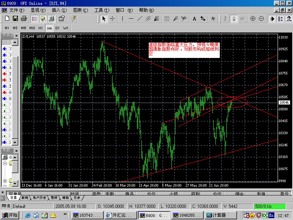Click the Print chart printer icon
This screenshot has width=293, height=220.
coord(24,19)
